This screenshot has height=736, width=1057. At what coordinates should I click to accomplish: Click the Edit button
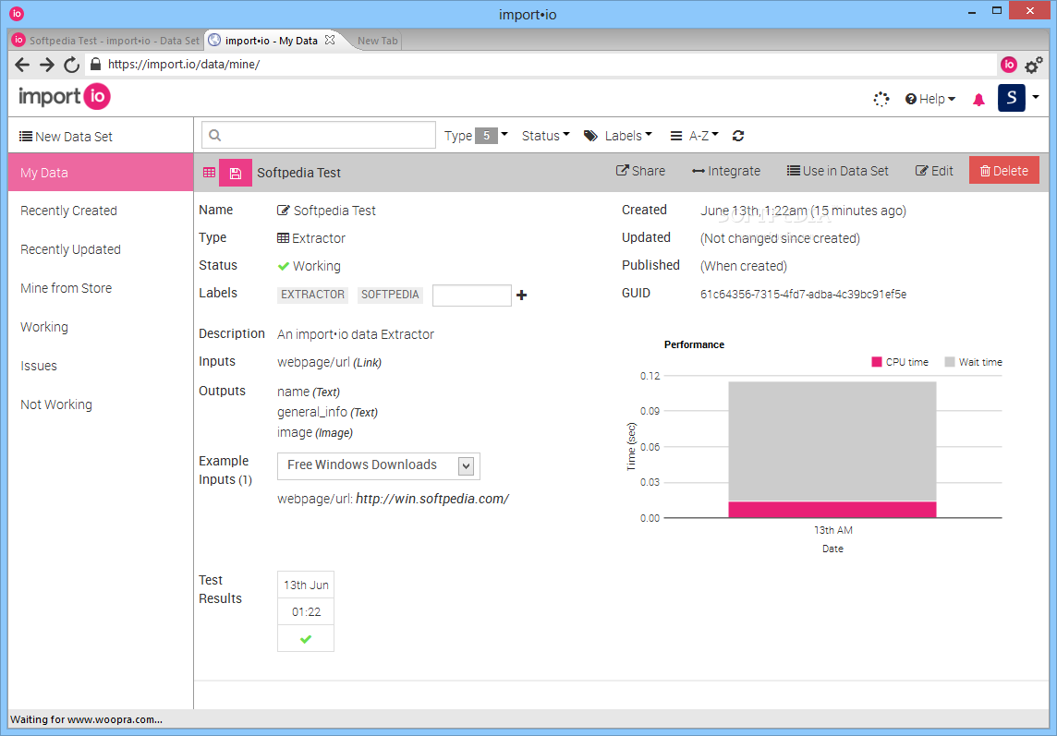[933, 171]
